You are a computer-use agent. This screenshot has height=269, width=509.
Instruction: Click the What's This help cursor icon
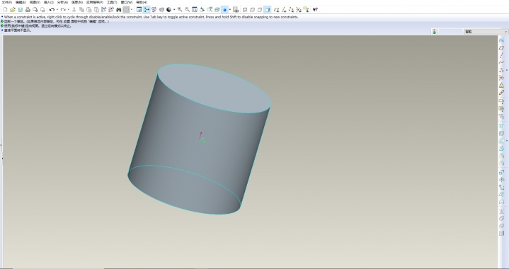coord(315,10)
